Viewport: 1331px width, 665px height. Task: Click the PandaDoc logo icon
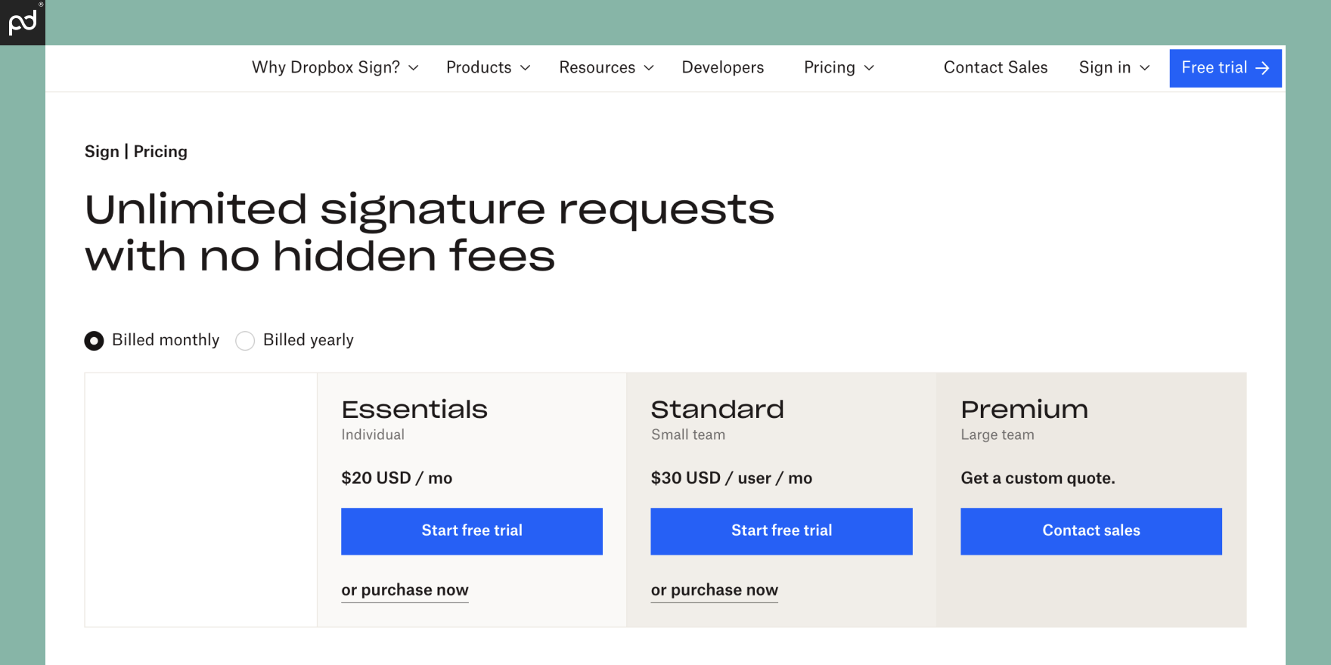click(x=22, y=22)
